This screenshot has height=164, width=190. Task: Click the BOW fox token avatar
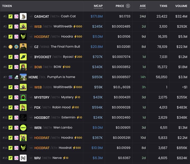23,67
